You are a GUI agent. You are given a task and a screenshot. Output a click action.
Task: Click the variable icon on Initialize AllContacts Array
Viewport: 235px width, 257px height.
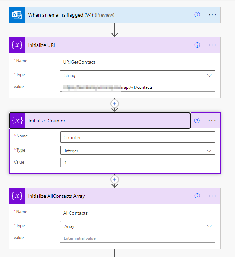tap(17, 196)
